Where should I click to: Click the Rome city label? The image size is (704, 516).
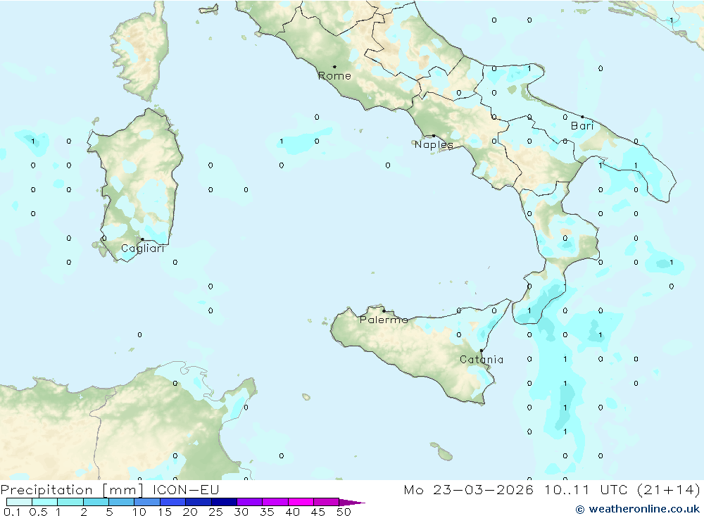point(334,76)
